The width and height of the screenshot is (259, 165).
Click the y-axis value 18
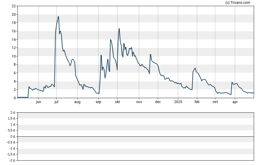click(14, 23)
